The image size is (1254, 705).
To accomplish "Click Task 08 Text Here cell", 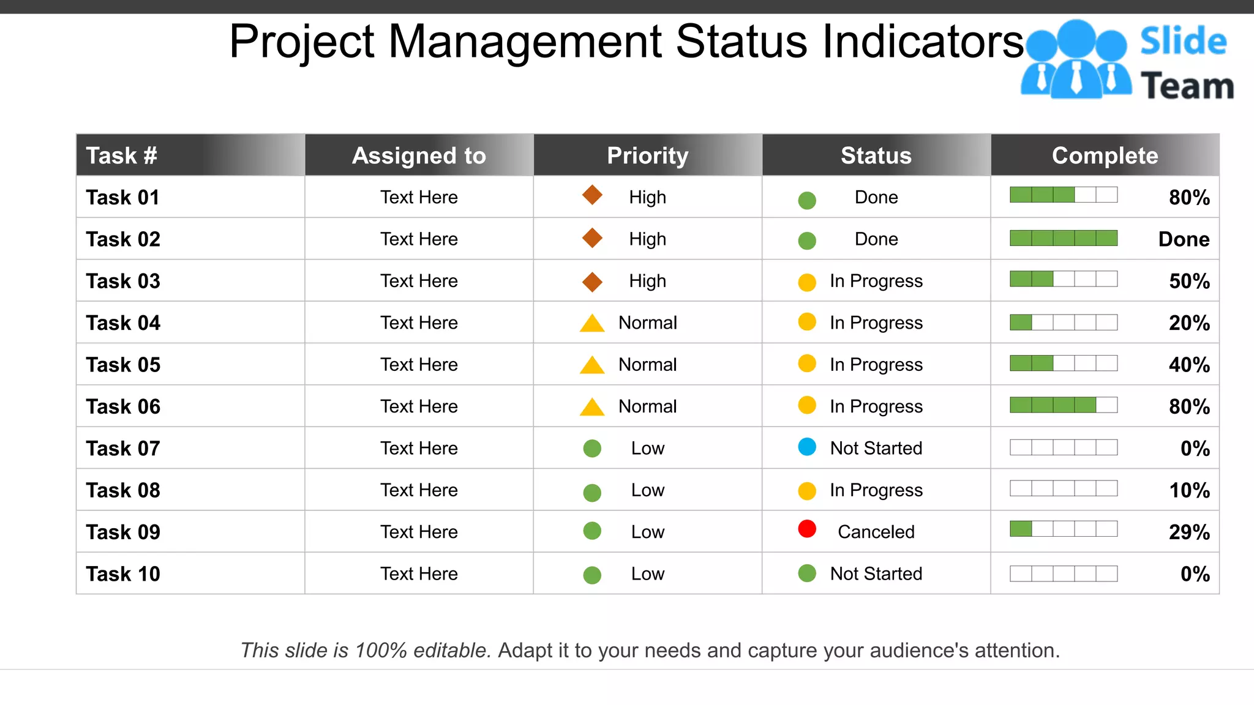I will click(x=419, y=490).
